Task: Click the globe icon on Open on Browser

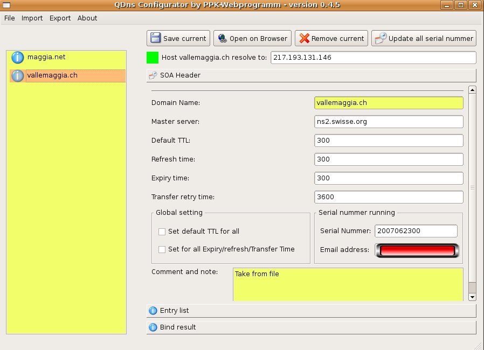Action: [x=222, y=38]
